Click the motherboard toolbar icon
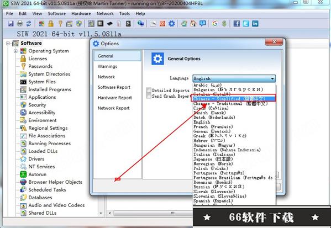This screenshot has height=228, width=331. [91, 23]
